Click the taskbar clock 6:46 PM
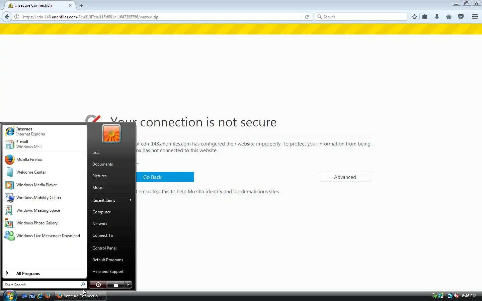482x301 pixels. [x=469, y=296]
